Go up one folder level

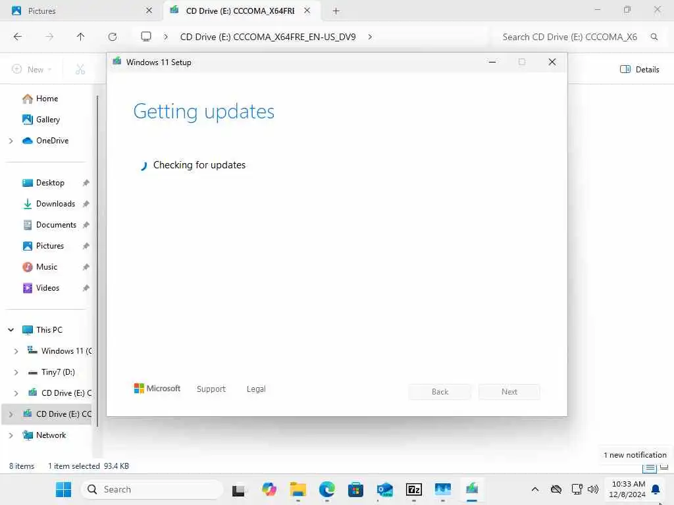tap(80, 37)
